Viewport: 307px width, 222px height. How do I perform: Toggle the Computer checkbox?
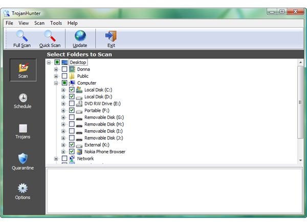click(64, 83)
